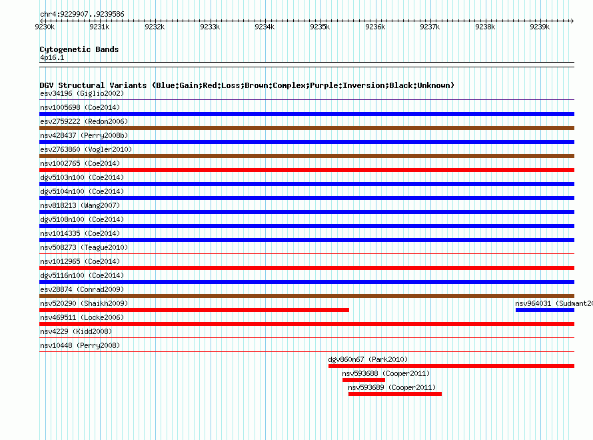Viewport: 593px width, 440px height.
Task: Click the nsv593689 (Cooper2011) label
Action: coord(392,387)
